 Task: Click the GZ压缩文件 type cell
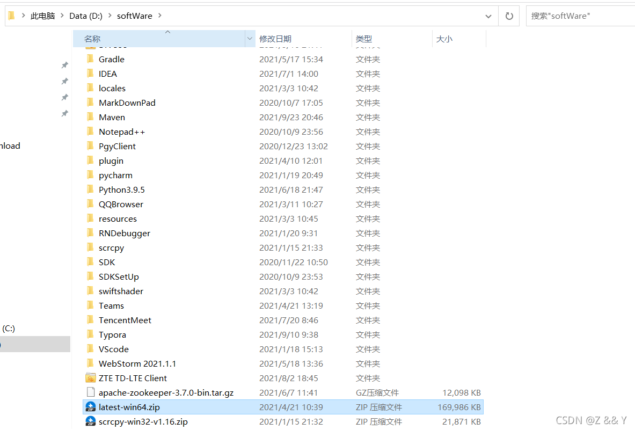click(377, 393)
